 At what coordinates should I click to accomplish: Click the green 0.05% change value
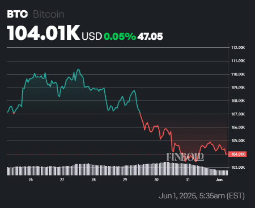tap(120, 36)
